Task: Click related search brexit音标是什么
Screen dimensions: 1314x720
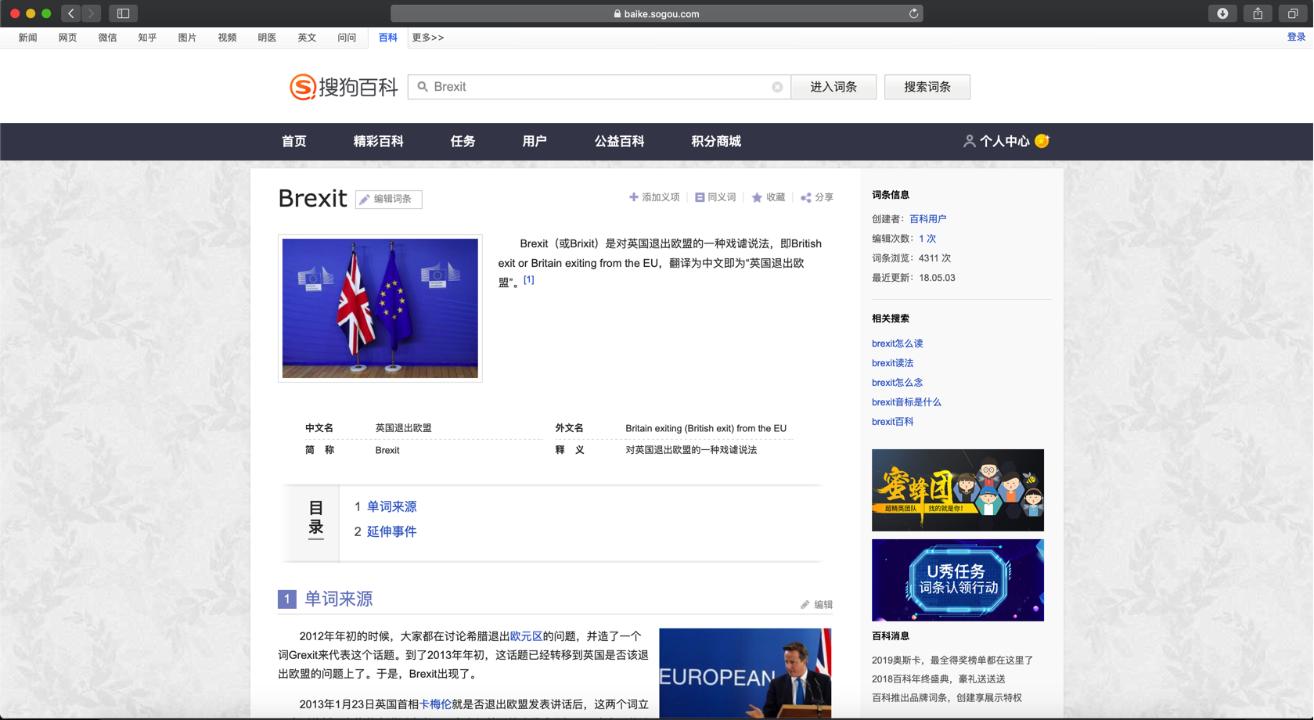Action: tap(906, 402)
